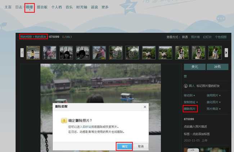
Task: Click the 美化 beautify button
Action: point(194,67)
